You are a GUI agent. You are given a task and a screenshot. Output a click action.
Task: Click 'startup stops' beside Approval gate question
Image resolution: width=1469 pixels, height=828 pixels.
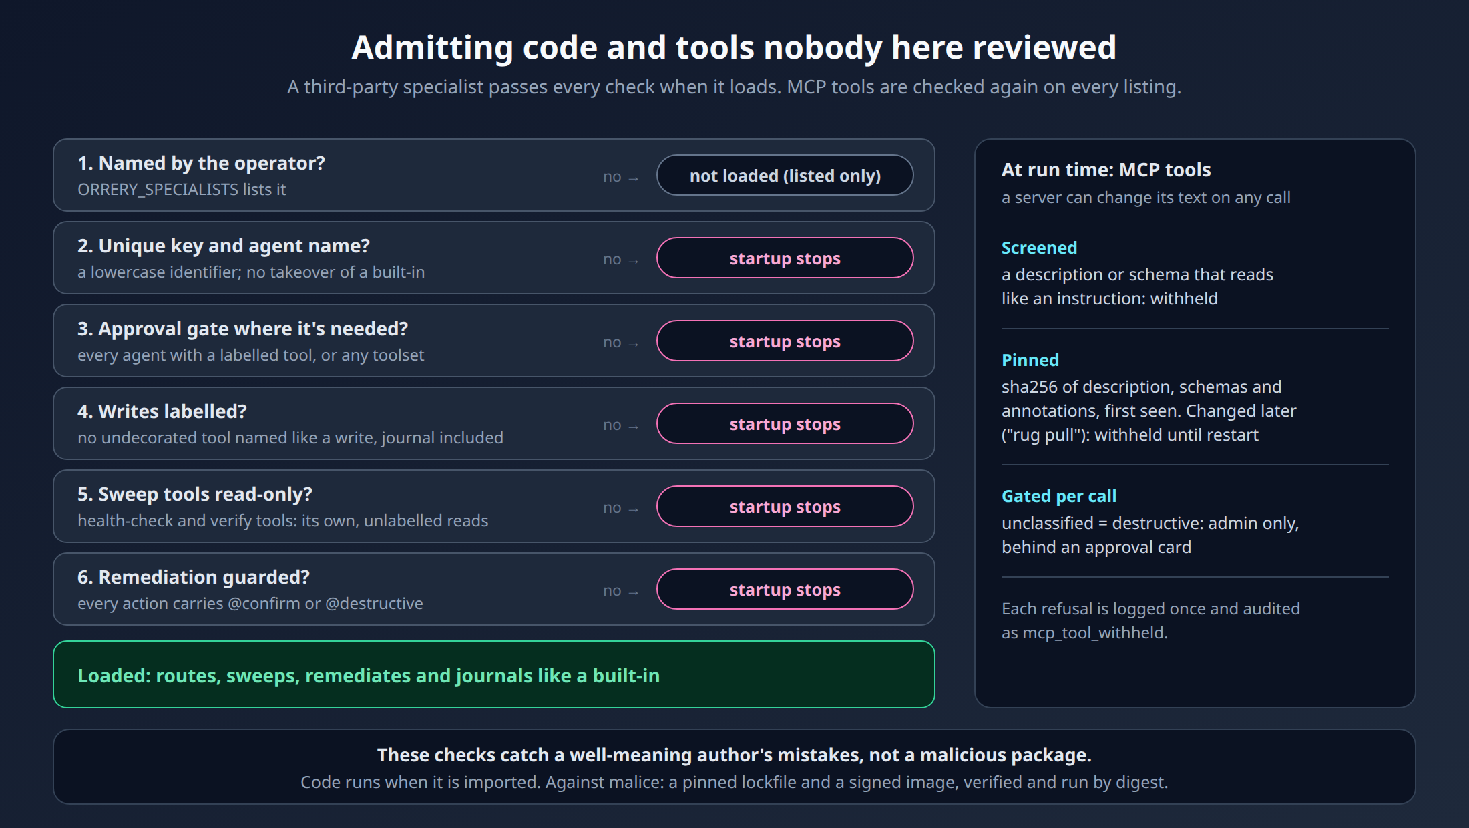[785, 341]
